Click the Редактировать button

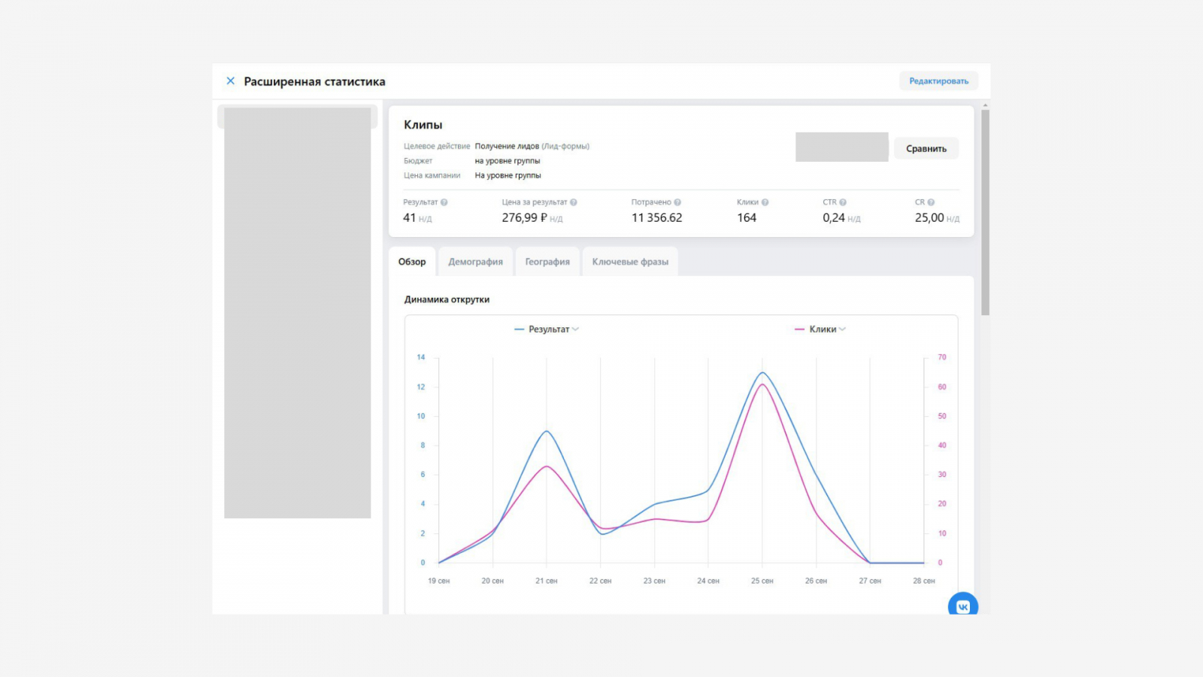pyautogui.click(x=938, y=81)
